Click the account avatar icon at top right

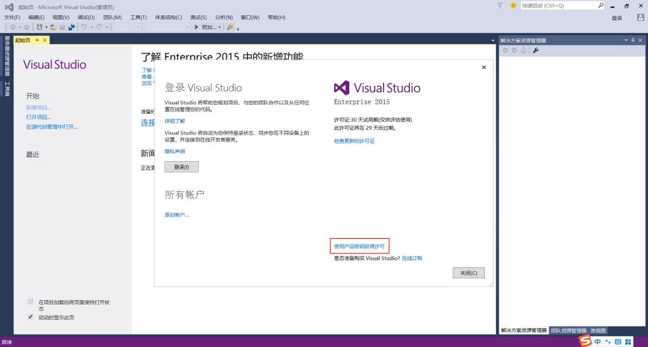click(640, 17)
